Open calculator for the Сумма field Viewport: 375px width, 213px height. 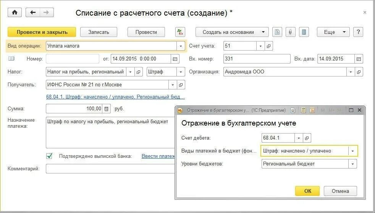tap(107, 109)
